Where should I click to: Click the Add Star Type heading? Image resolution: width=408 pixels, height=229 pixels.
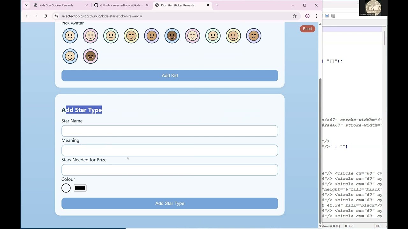click(82, 110)
